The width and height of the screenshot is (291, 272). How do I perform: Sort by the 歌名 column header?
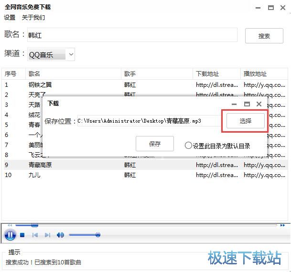coord(73,74)
